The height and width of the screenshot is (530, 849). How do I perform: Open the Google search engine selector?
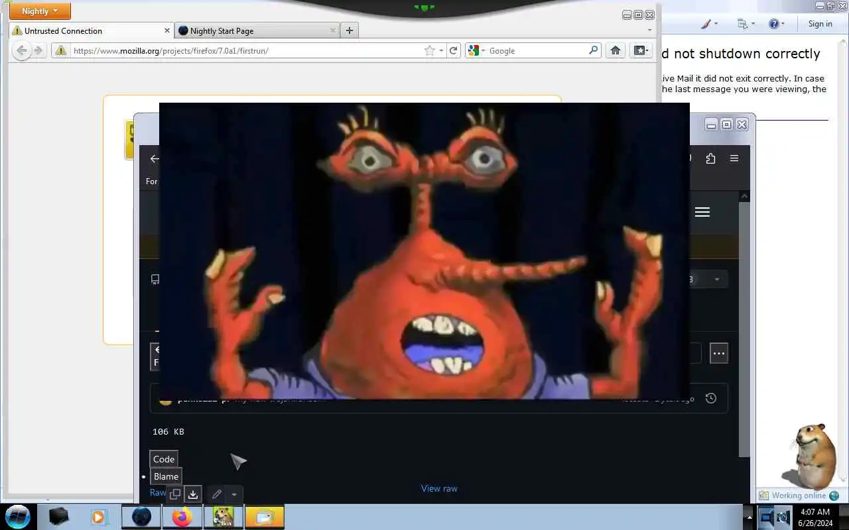click(x=476, y=50)
